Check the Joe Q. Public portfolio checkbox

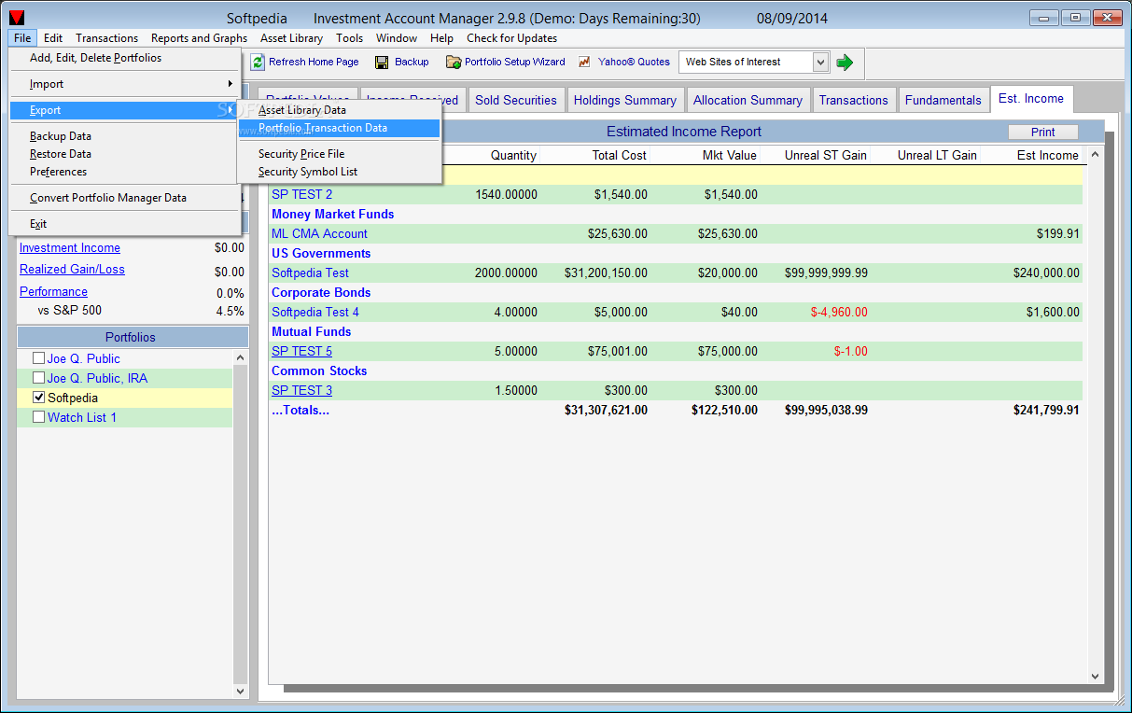coord(38,358)
